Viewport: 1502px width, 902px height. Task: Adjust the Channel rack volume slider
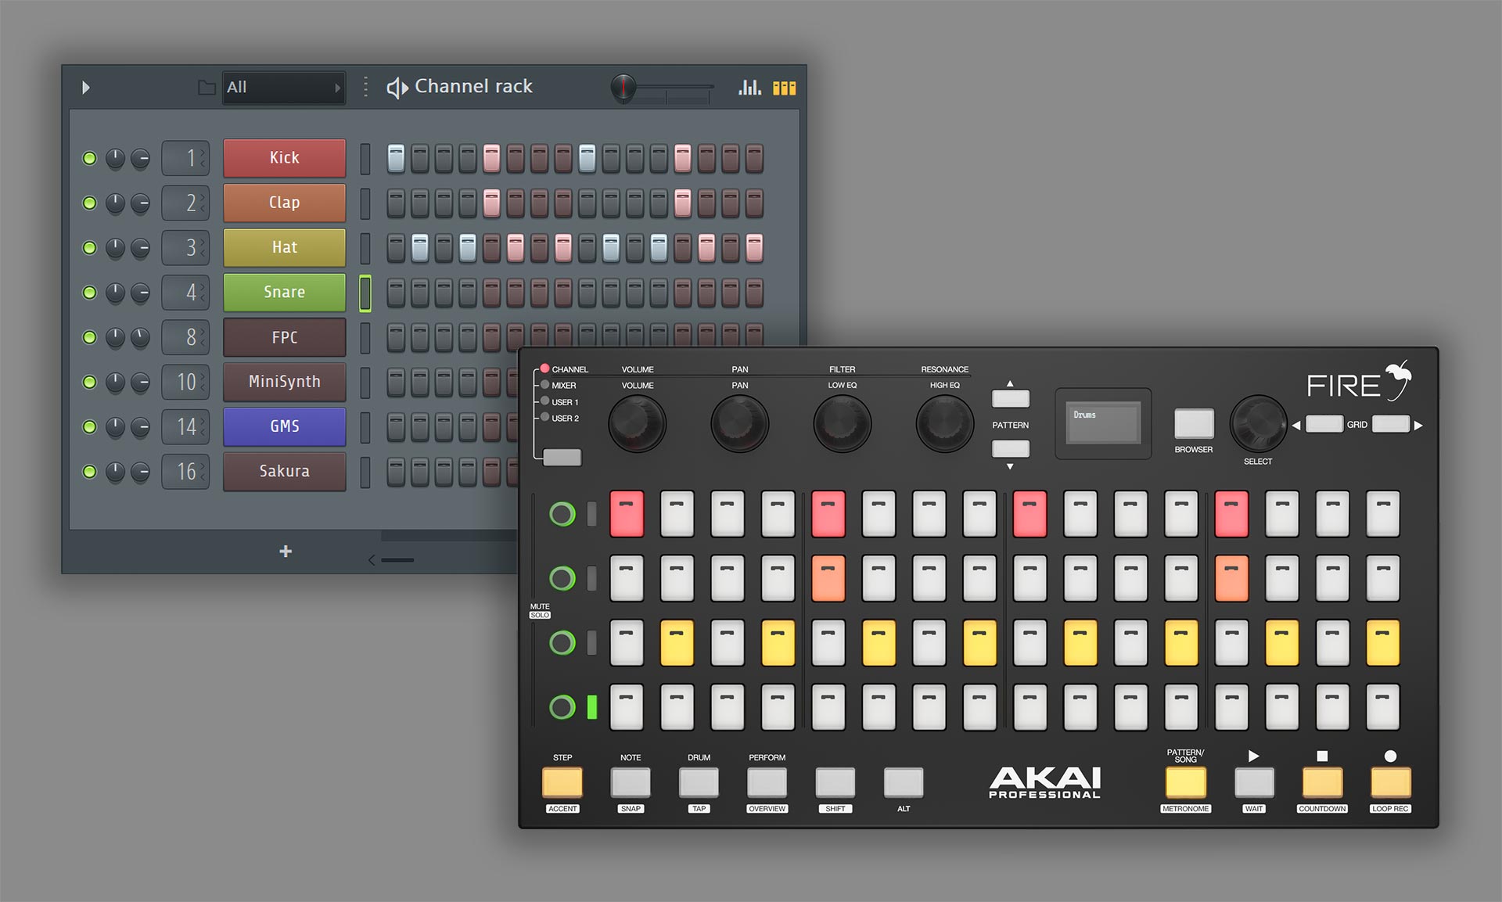tap(623, 87)
